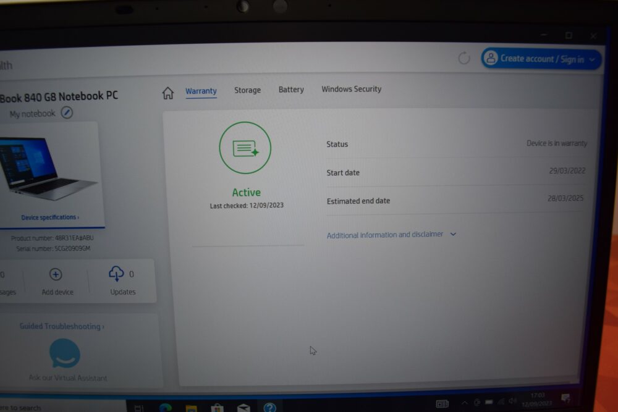Viewport: 618px width, 412px height.
Task: Expand Additional information and disclaimer
Action: (x=391, y=235)
